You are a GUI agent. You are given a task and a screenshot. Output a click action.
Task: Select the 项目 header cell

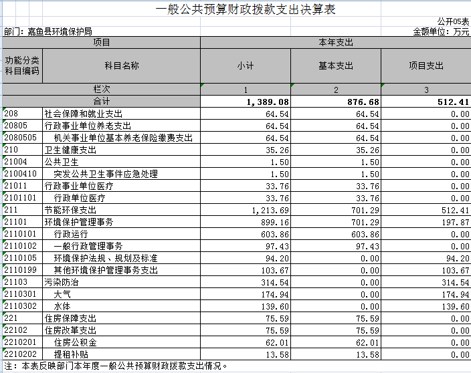tap(102, 42)
